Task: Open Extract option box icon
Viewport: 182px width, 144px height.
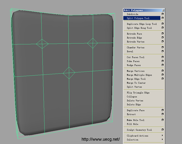Action: (162, 114)
